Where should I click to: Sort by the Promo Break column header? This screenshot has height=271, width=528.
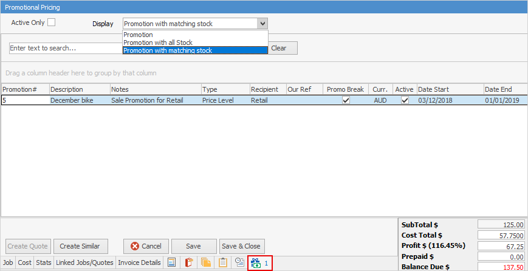(346, 89)
